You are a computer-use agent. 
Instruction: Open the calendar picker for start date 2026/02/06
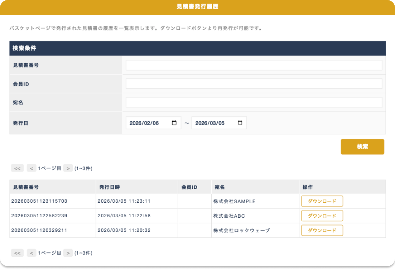pyautogui.click(x=174, y=123)
